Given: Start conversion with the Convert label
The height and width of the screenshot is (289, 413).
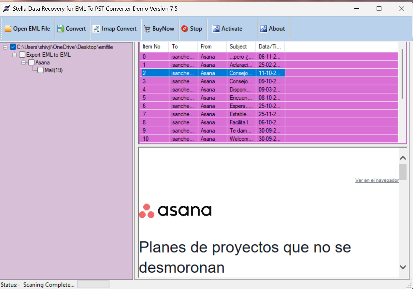Looking at the screenshot, I should coord(76,29).
